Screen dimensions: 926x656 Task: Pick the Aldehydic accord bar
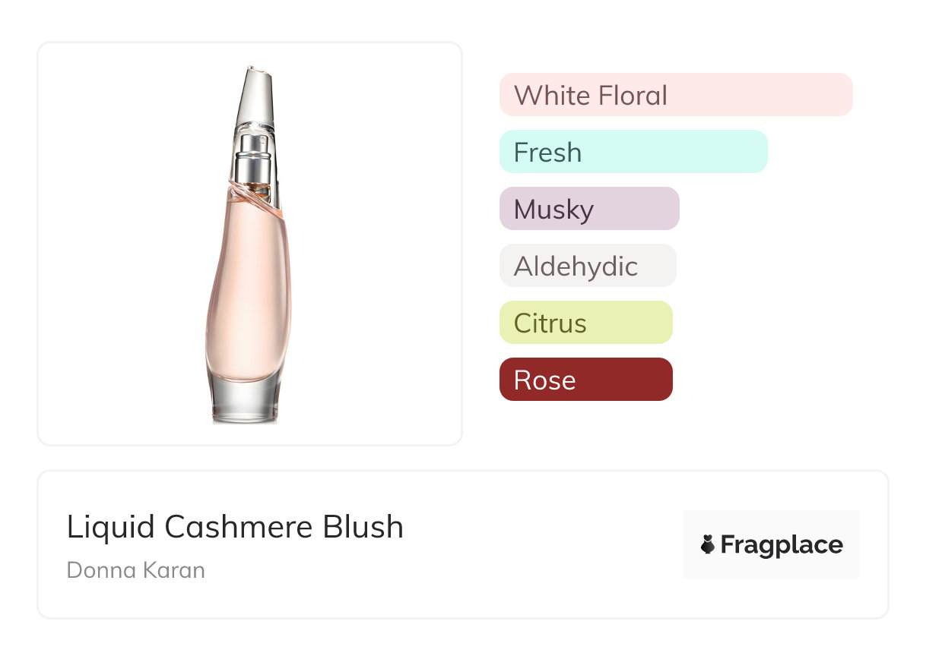pyautogui.click(x=587, y=266)
